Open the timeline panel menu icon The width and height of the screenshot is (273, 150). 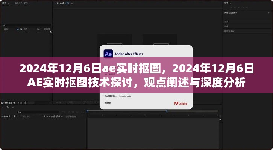tap(13, 107)
